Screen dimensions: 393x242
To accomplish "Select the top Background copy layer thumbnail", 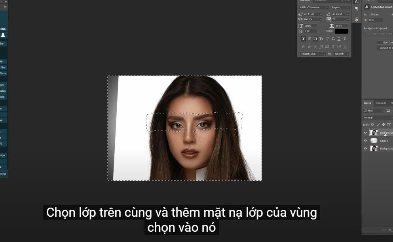I will click(x=374, y=133).
